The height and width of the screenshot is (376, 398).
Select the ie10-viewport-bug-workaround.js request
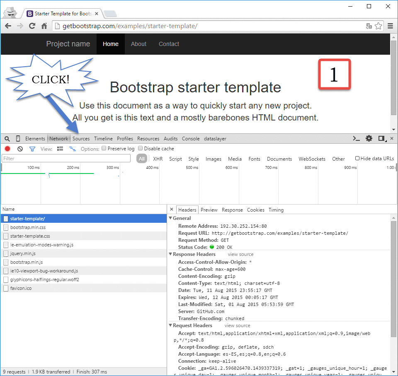coord(84,271)
